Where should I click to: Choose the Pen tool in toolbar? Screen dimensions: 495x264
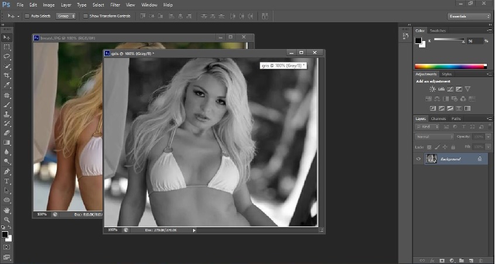coord(7,172)
